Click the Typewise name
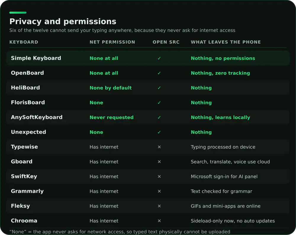This screenshot has height=235, width=296. [24, 147]
